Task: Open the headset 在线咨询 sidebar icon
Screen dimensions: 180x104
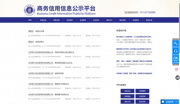Action: pos(176,52)
